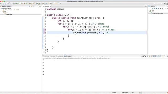Viewport: 168px width, 94px height.
Task: Click the Search flashlight toolbar icon
Action: coord(34,4)
